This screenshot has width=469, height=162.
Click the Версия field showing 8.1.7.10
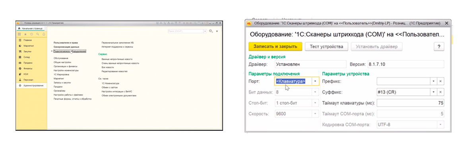coord(406,64)
